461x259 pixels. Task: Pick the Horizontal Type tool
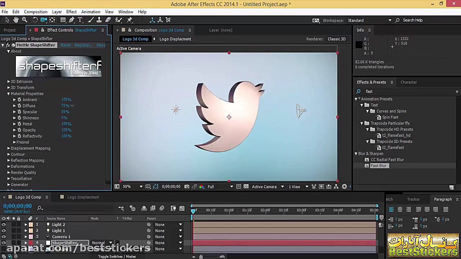pos(80,20)
